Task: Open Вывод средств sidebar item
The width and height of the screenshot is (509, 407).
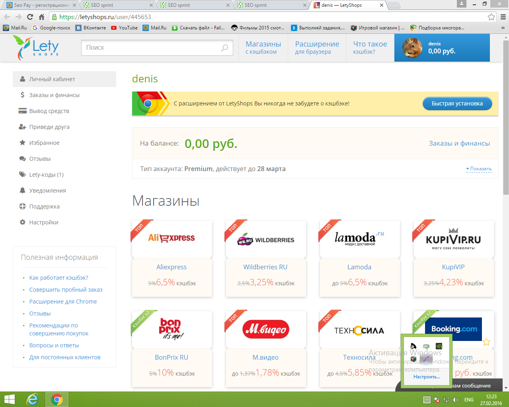Action: 64,111
